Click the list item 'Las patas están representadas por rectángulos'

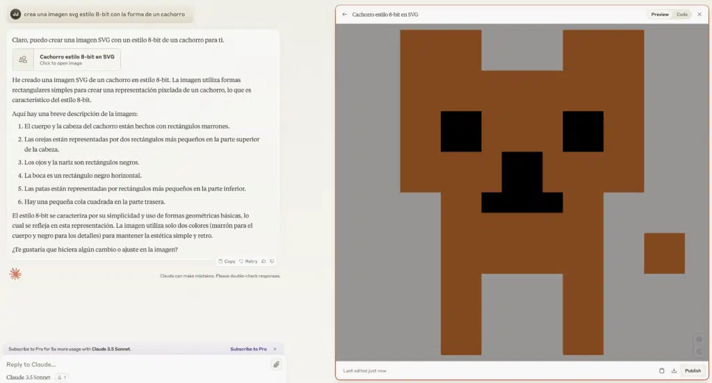[135, 189]
